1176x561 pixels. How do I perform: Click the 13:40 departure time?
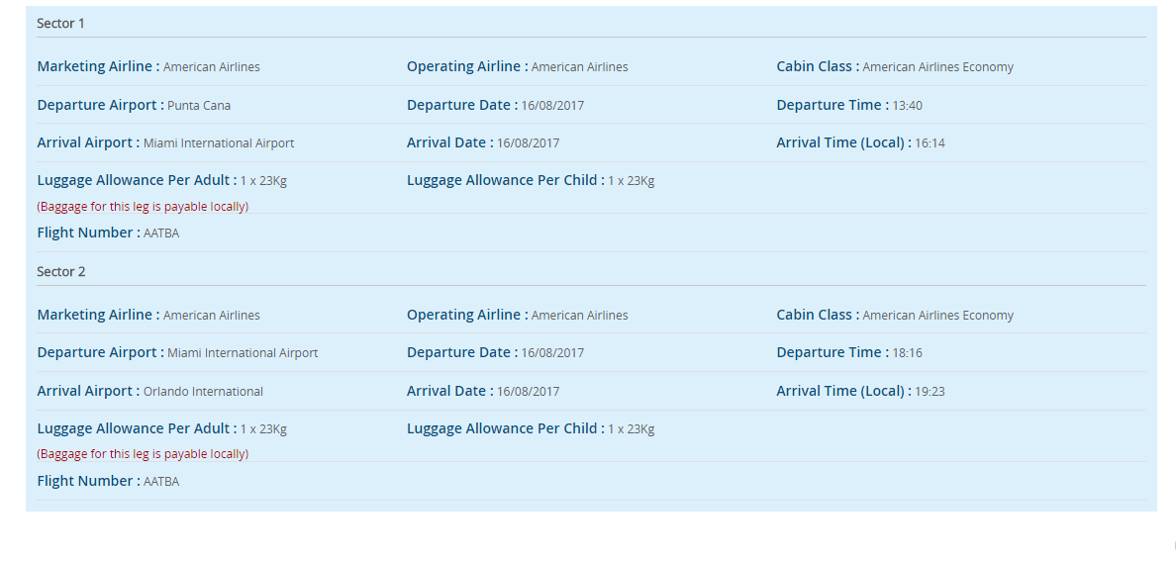pos(907,106)
